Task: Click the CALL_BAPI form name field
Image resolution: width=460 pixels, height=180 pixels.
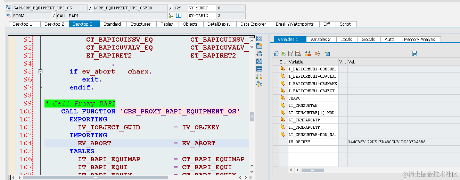Action: (112, 16)
